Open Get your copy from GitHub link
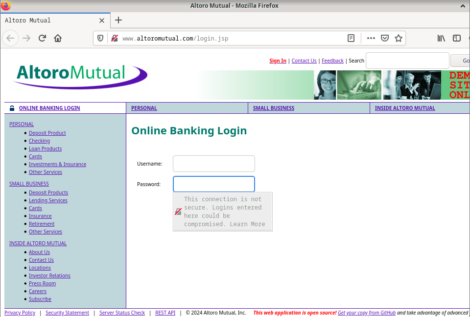Screen dimensions: 470x317 pos(367,313)
